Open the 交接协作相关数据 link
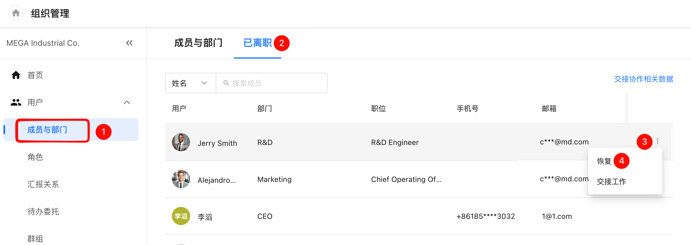The width and height of the screenshot is (691, 245). (x=643, y=79)
